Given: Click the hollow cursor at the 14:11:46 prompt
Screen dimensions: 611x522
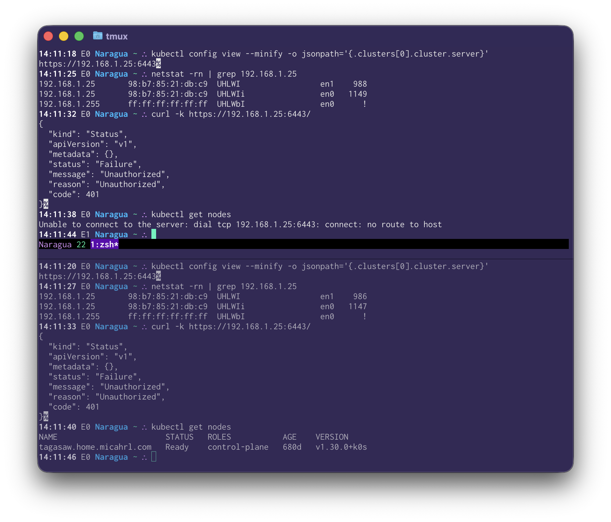Looking at the screenshot, I should [x=154, y=457].
